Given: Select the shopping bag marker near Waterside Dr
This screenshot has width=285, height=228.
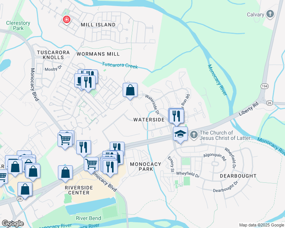Looking at the screenshot, I should click(x=130, y=91).
